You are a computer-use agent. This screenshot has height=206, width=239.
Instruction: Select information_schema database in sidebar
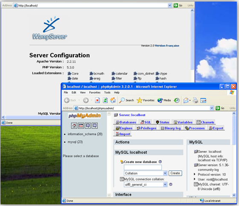[85, 134]
